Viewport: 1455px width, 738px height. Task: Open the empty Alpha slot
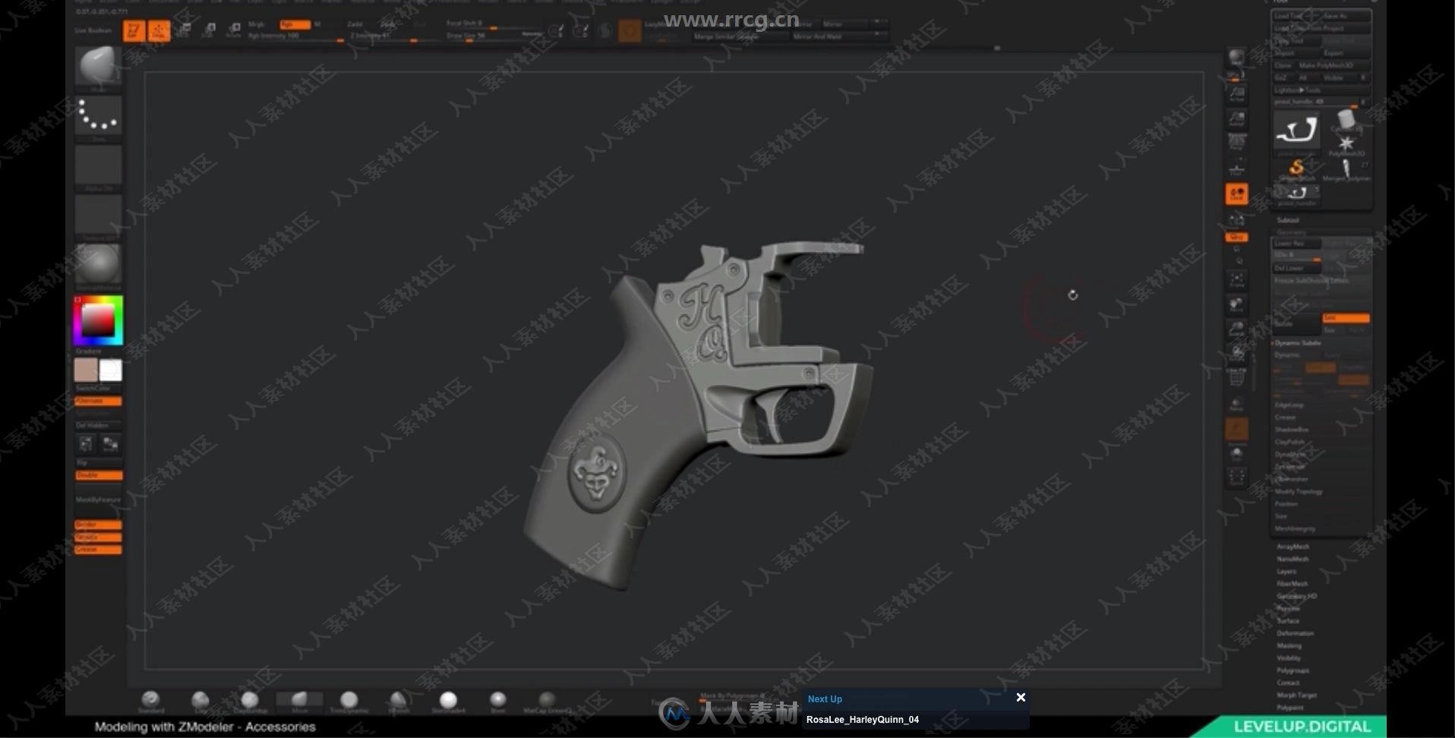pyautogui.click(x=98, y=166)
